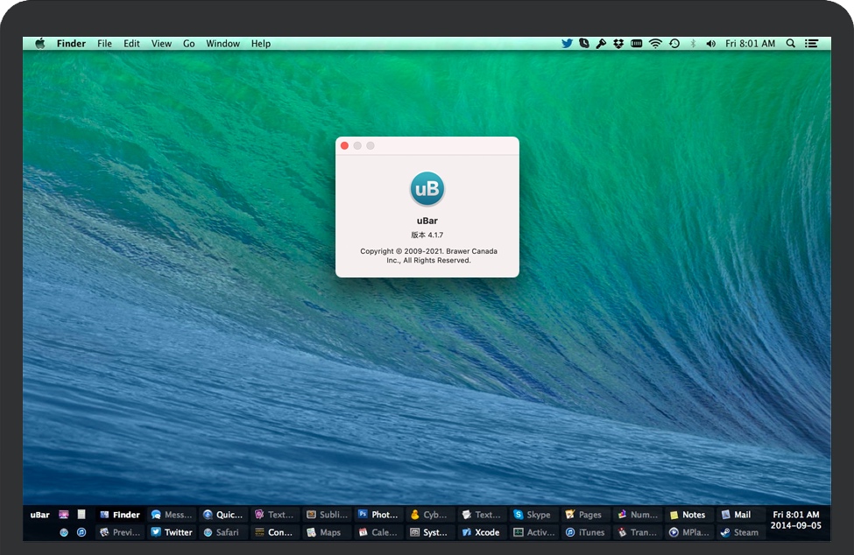Toggle Notification Center list icon
The image size is (854, 555).
[812, 44]
